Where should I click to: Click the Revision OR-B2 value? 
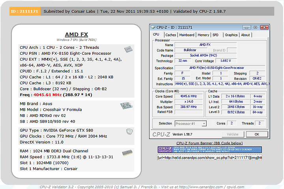point(257,78)
